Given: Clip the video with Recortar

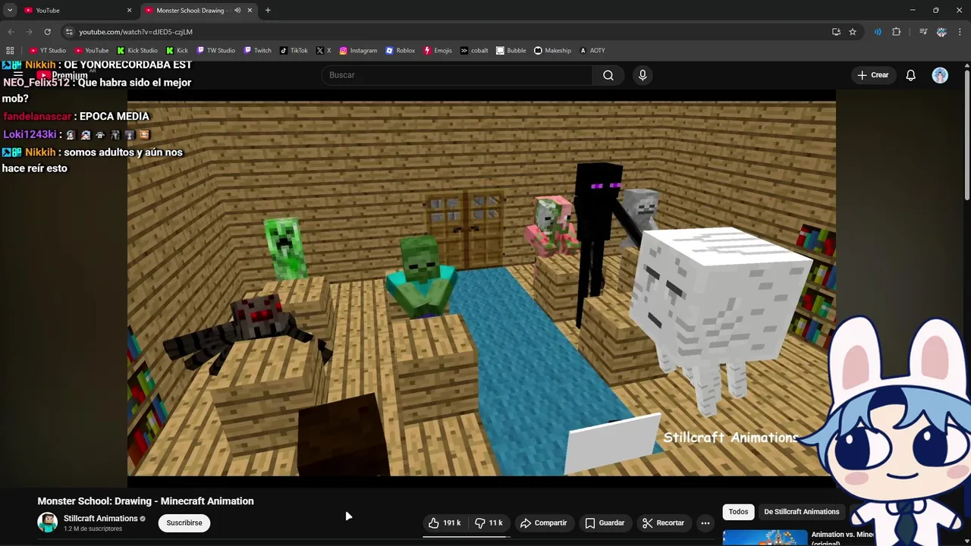Looking at the screenshot, I should [663, 522].
